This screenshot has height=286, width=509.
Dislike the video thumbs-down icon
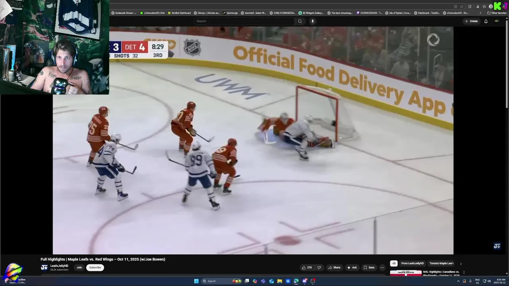coord(319,267)
